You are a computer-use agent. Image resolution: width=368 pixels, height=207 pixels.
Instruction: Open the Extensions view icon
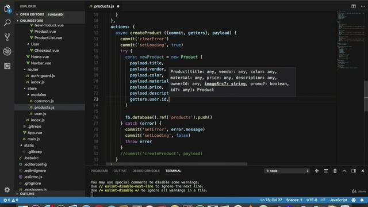(x=7, y=66)
